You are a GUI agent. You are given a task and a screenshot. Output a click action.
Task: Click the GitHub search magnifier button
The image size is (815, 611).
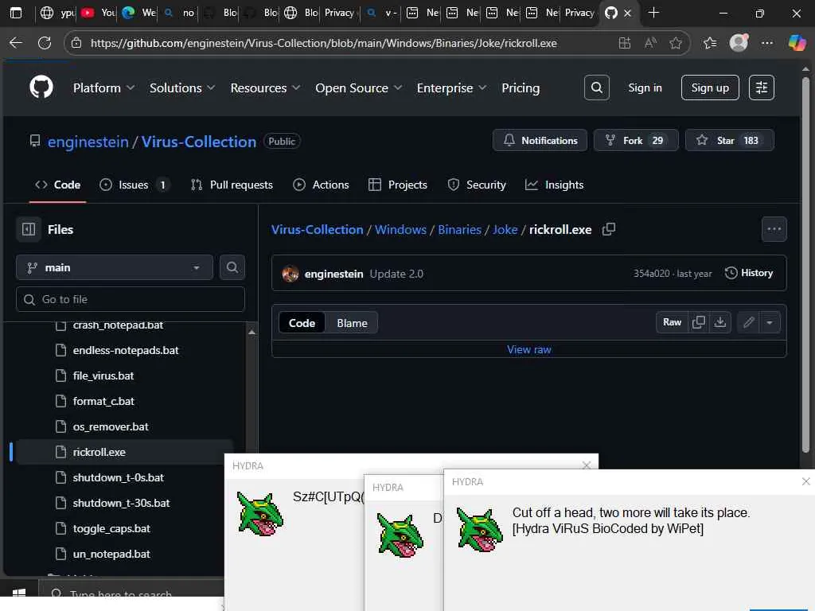[597, 88]
